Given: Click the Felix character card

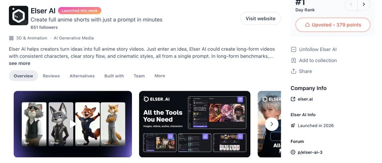Looking at the screenshot, I should [x=113, y=124].
